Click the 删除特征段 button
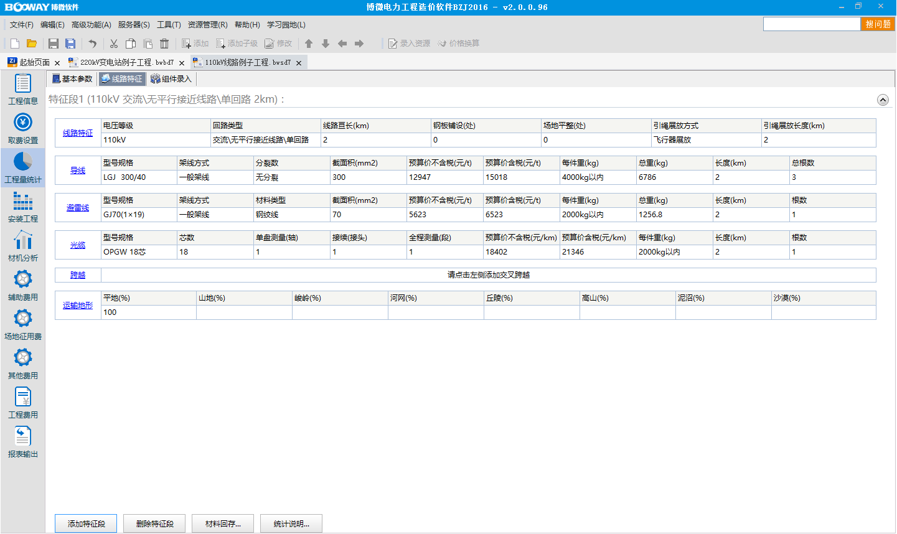This screenshot has width=897, height=534. [154, 524]
